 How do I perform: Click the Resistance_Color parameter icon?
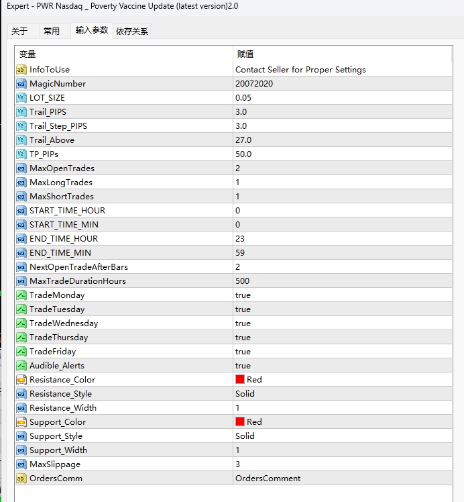tap(21, 380)
